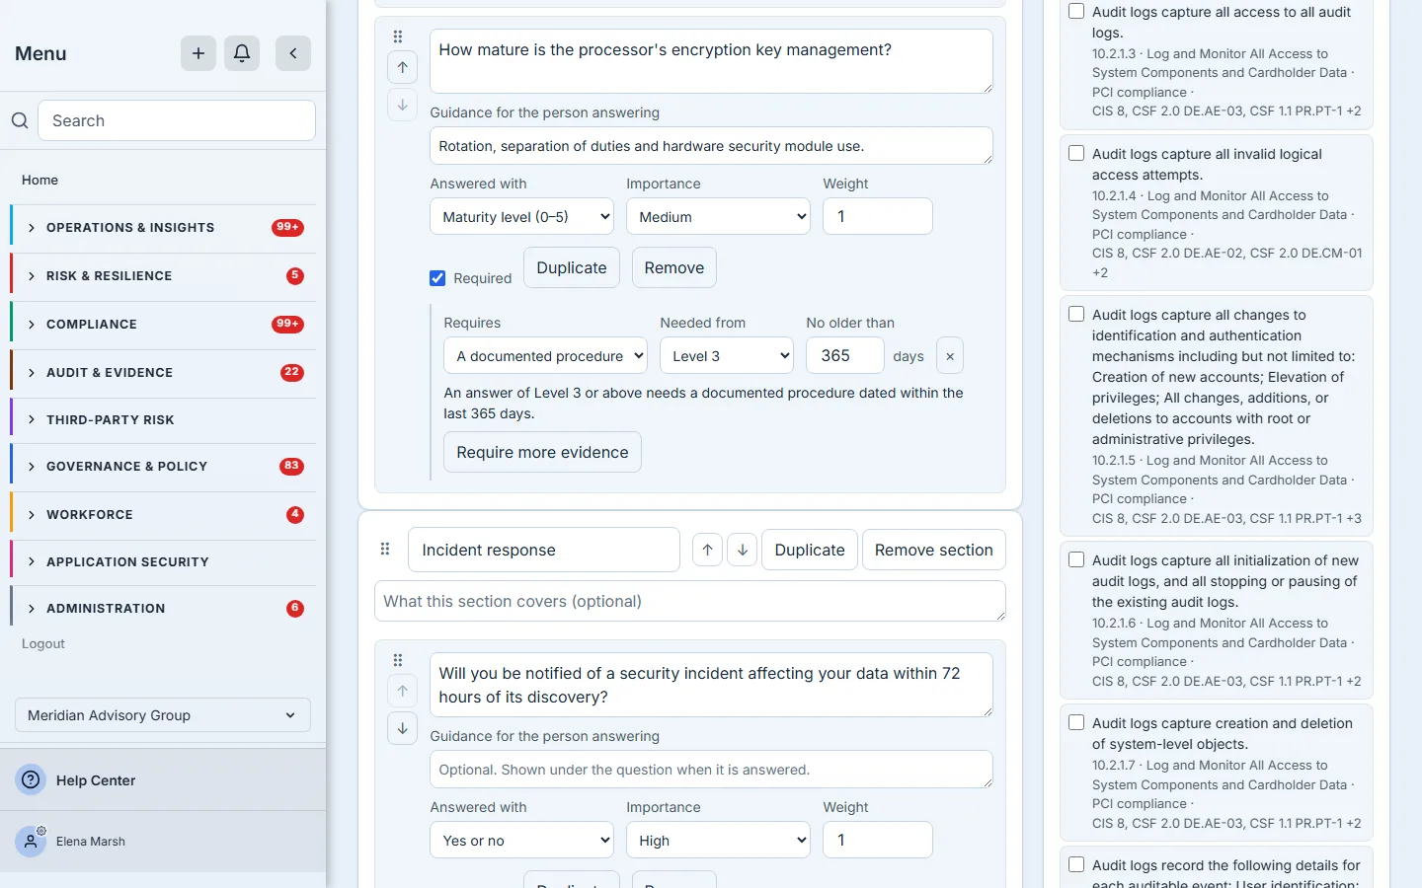Collapse sidebar with the left chevron button

(x=293, y=53)
